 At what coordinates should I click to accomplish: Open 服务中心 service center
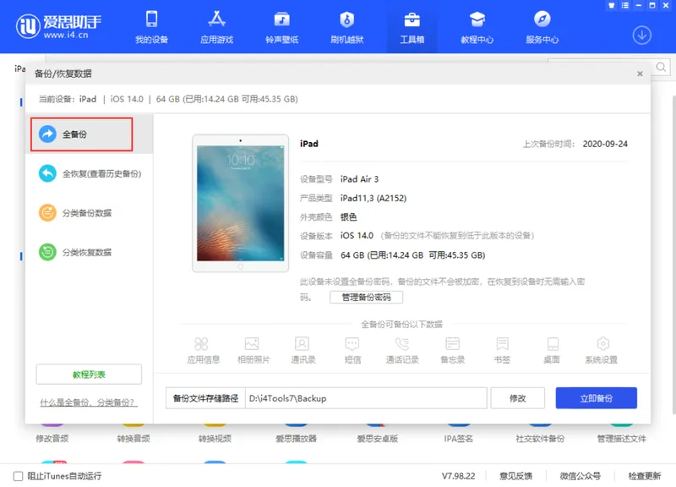click(542, 27)
